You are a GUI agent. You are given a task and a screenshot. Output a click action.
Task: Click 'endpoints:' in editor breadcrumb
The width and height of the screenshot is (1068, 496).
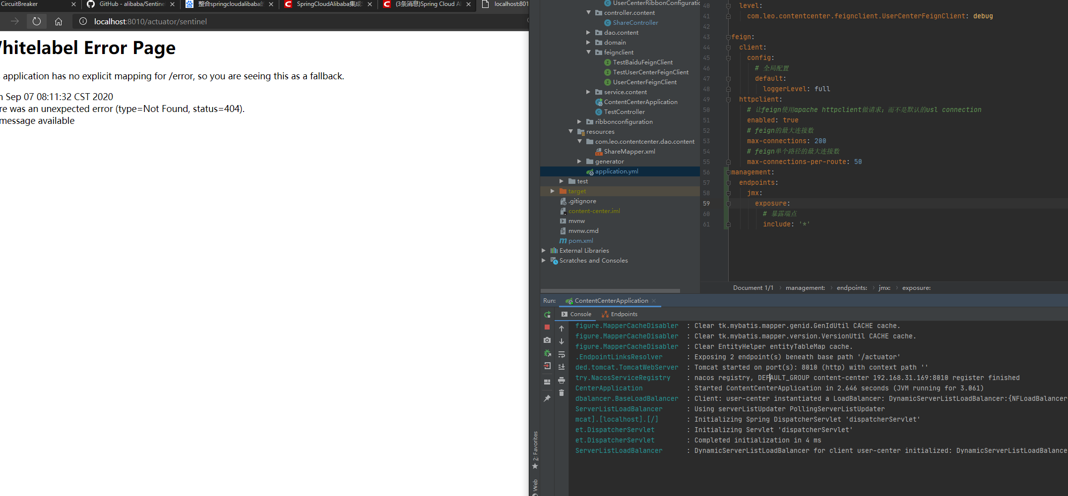click(852, 288)
